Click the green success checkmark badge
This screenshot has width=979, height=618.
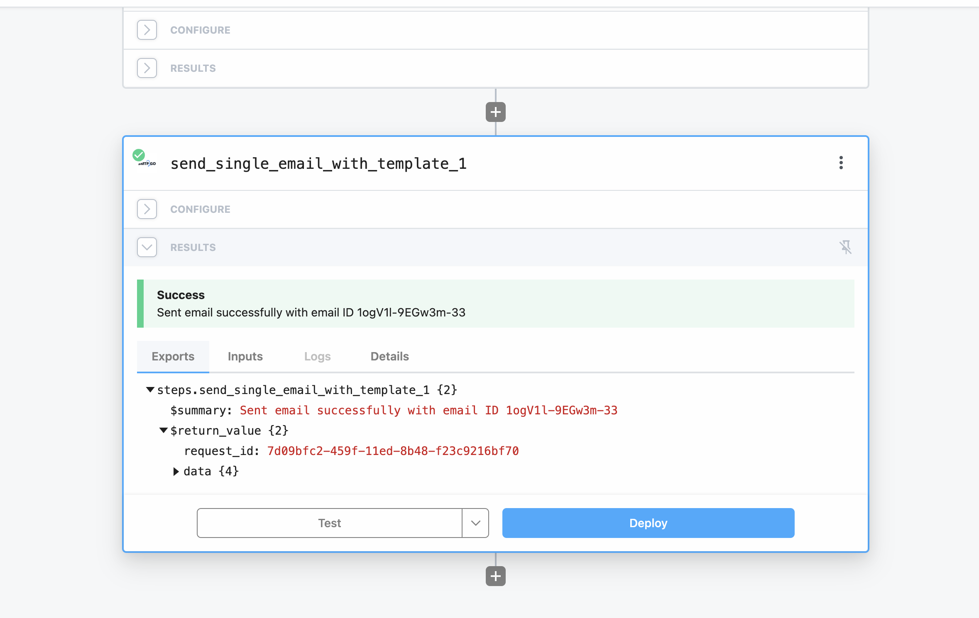point(138,155)
